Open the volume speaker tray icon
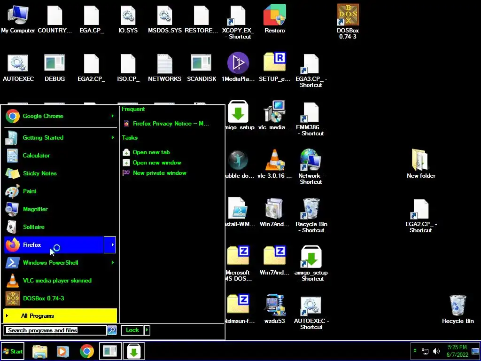 pos(436,351)
